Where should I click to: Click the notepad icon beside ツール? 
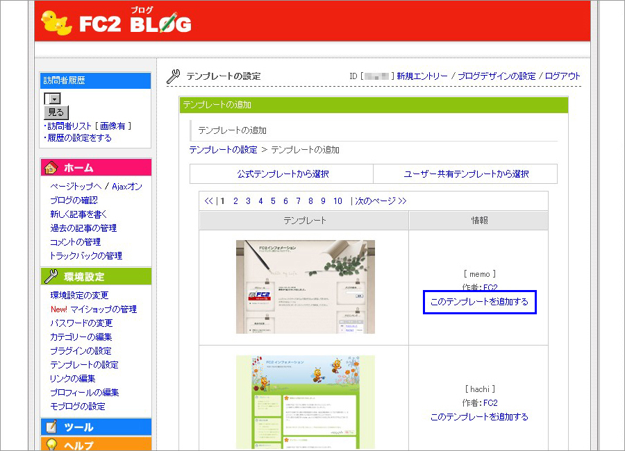click(x=51, y=427)
